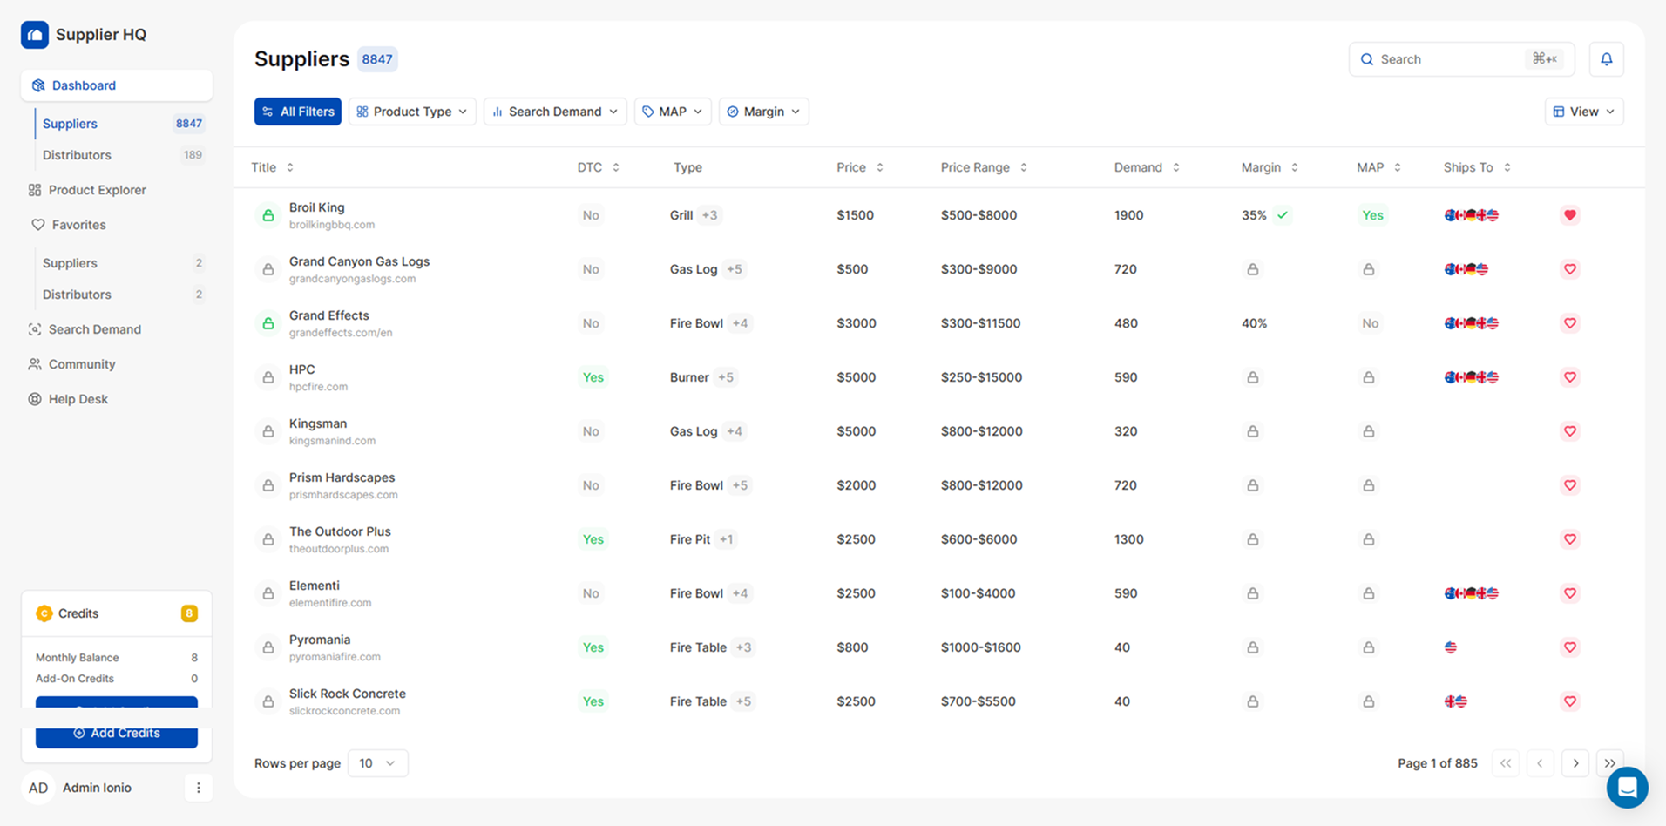Favorite the Elementi supplier

[x=1569, y=593]
